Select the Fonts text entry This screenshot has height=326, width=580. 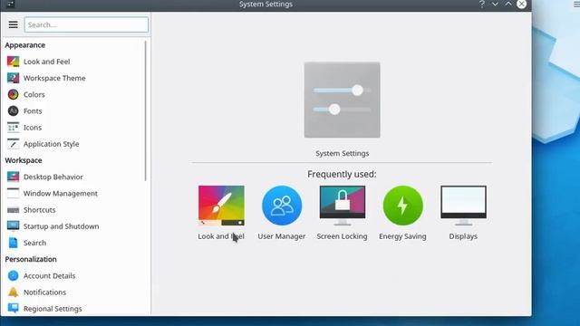coord(33,110)
